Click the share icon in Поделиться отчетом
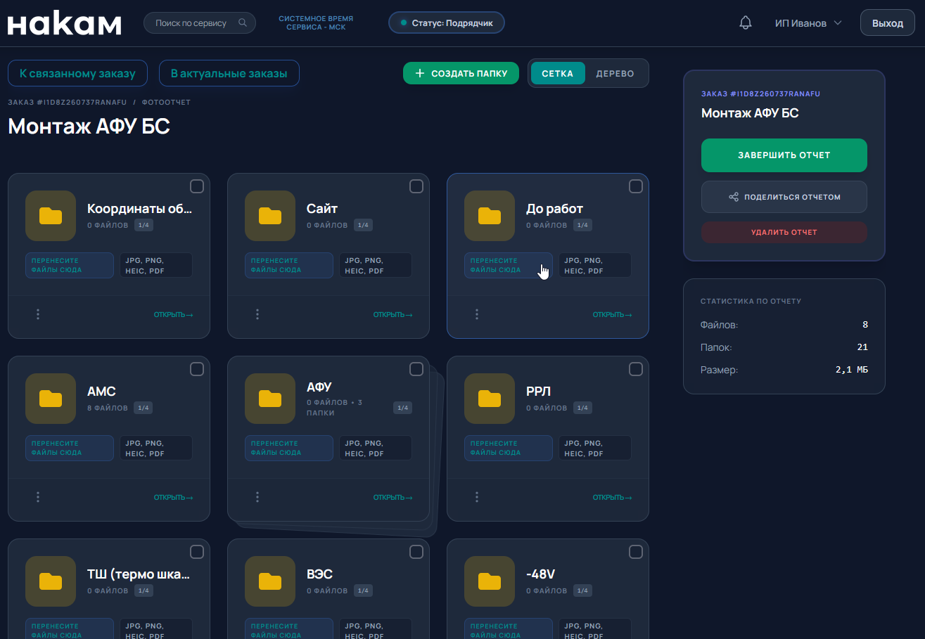This screenshot has width=925, height=639. pyautogui.click(x=734, y=197)
